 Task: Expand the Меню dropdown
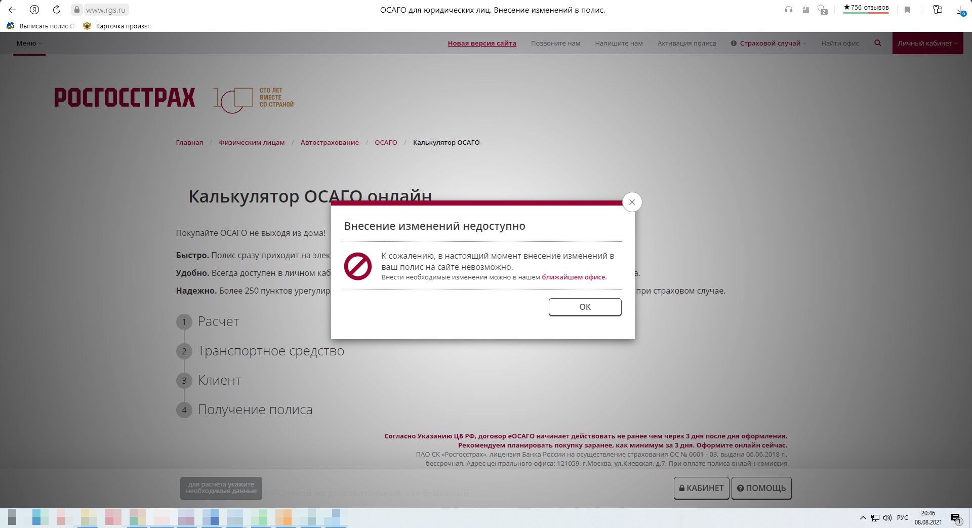[29, 43]
